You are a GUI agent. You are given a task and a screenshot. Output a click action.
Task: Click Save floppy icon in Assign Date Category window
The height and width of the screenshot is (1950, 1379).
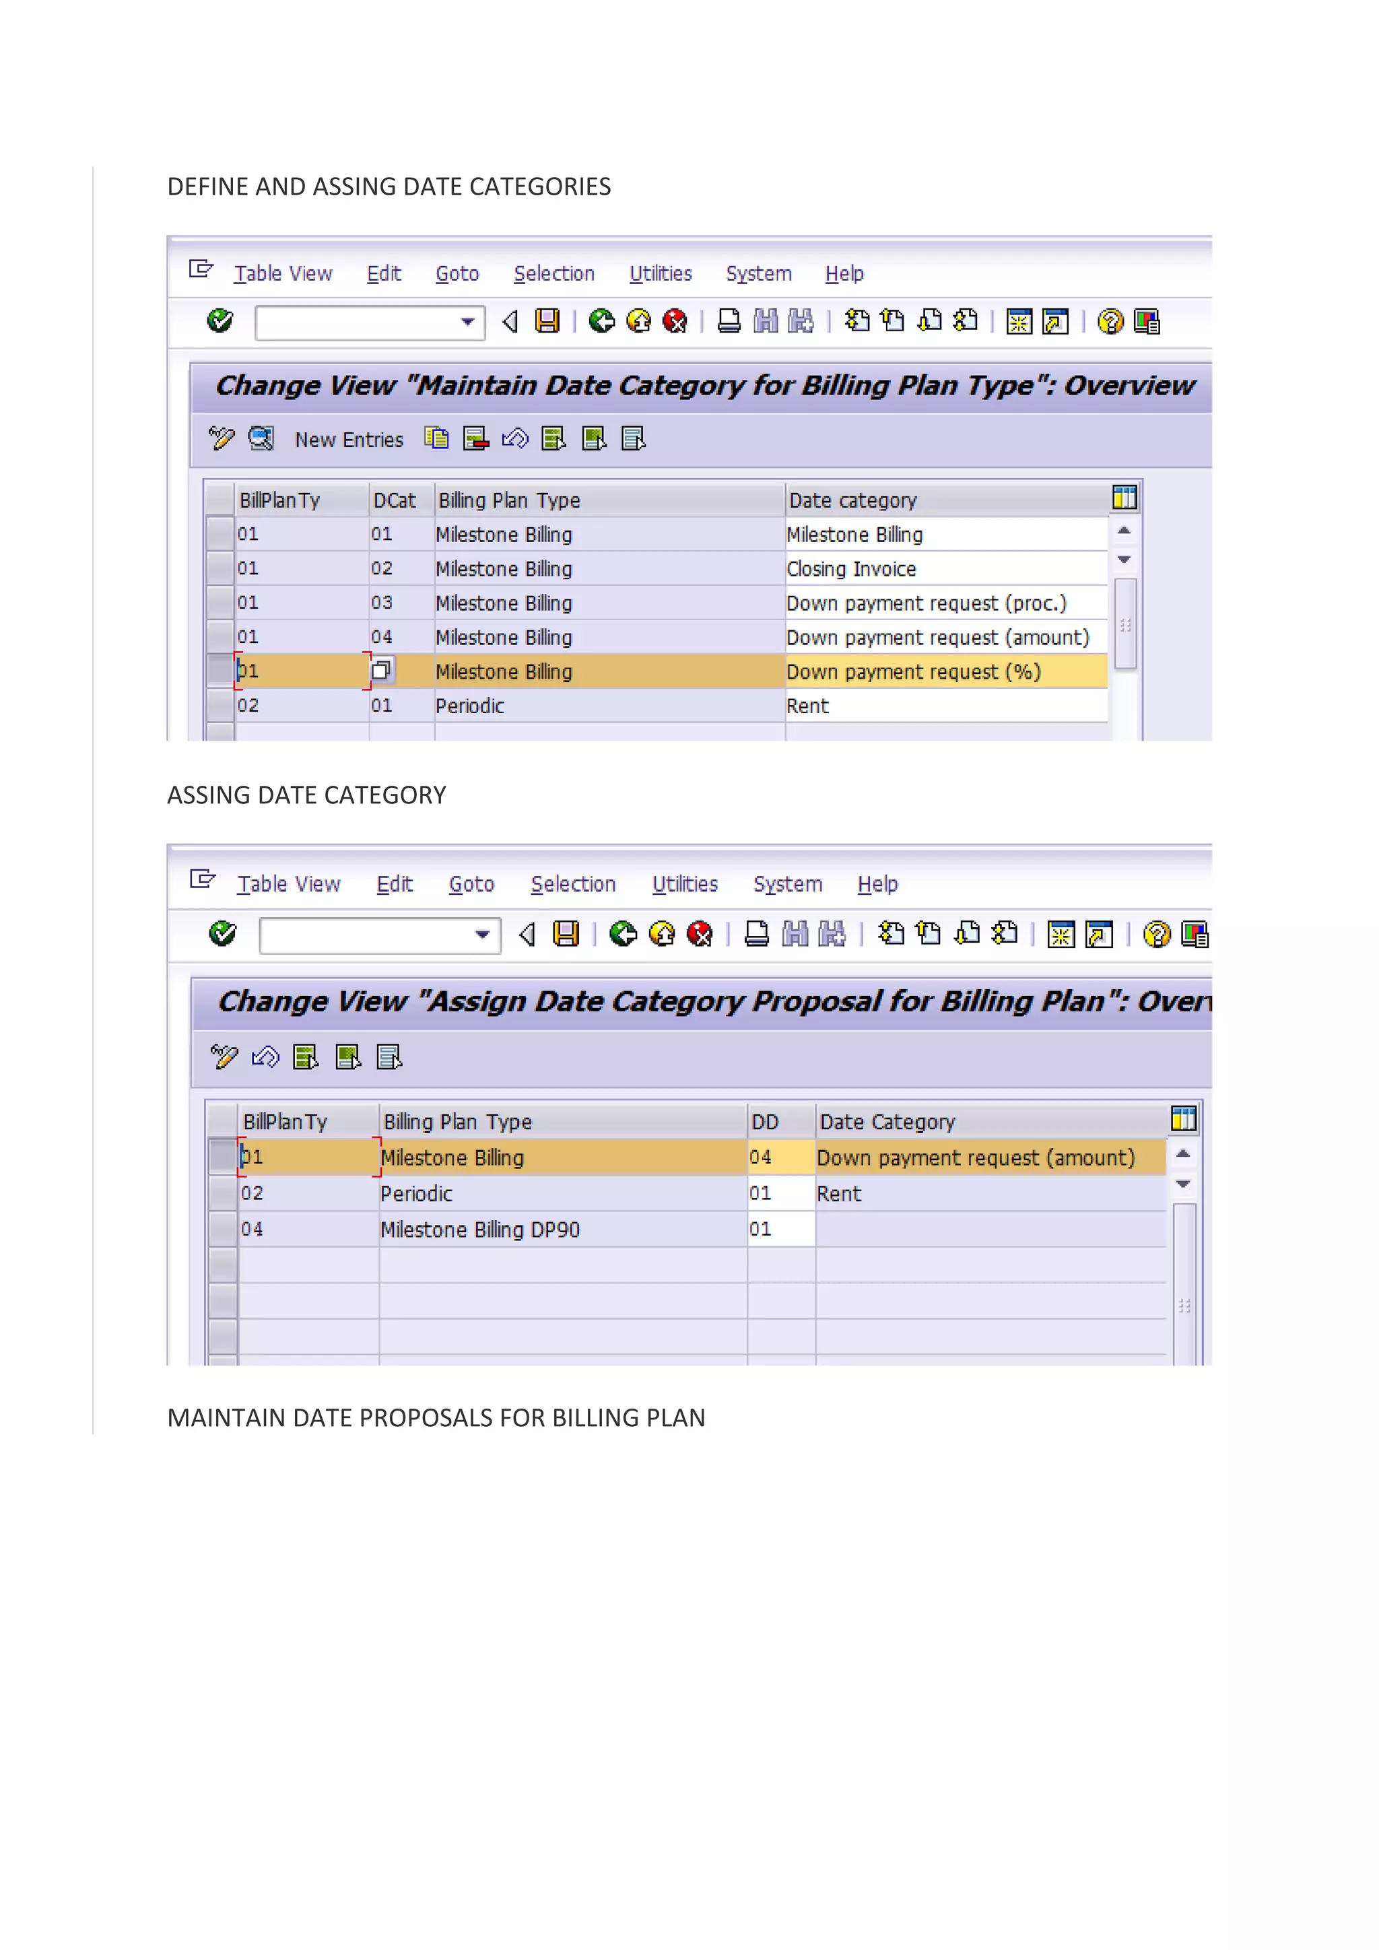coord(566,934)
